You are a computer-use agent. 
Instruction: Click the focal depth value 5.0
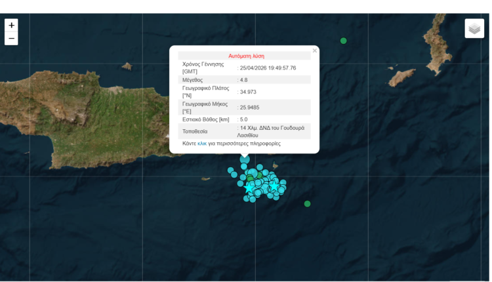click(x=244, y=119)
